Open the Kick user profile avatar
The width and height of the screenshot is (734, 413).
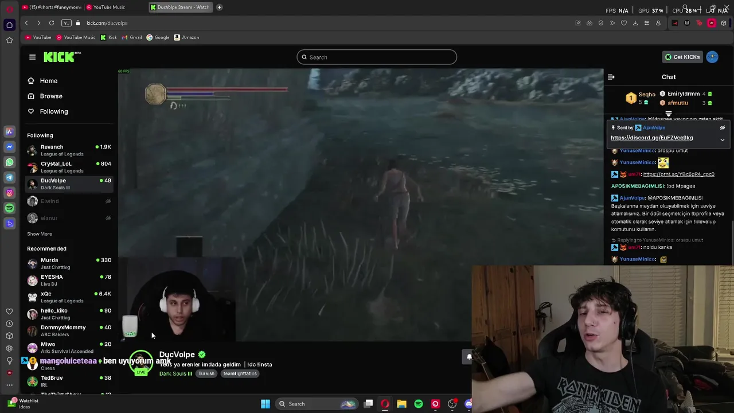click(x=712, y=57)
